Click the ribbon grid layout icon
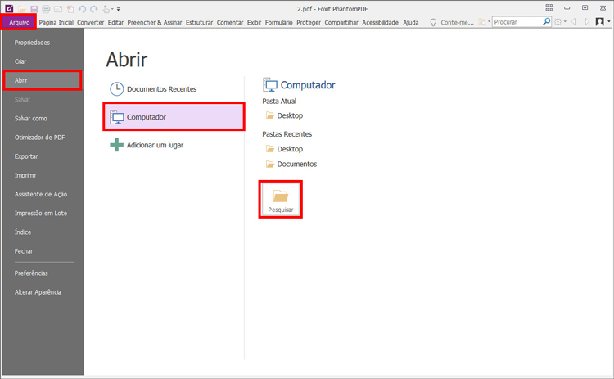614x379 pixels. [549, 7]
